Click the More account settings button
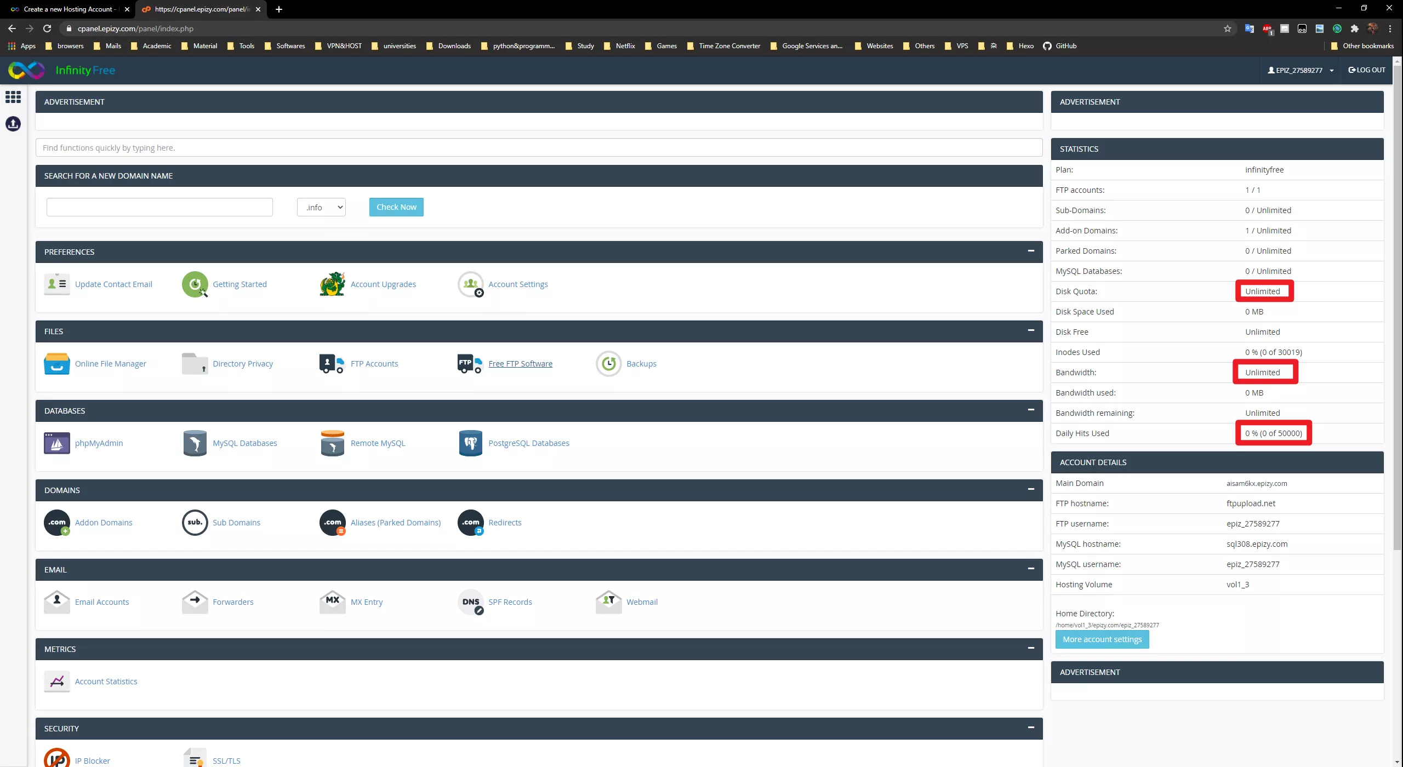 point(1102,639)
